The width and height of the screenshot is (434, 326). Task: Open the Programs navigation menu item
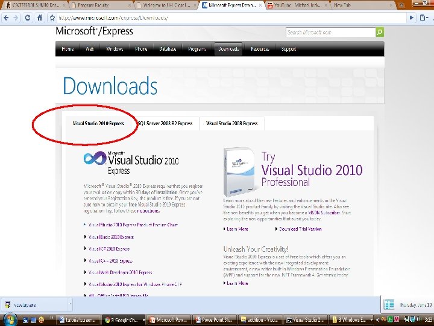click(197, 49)
